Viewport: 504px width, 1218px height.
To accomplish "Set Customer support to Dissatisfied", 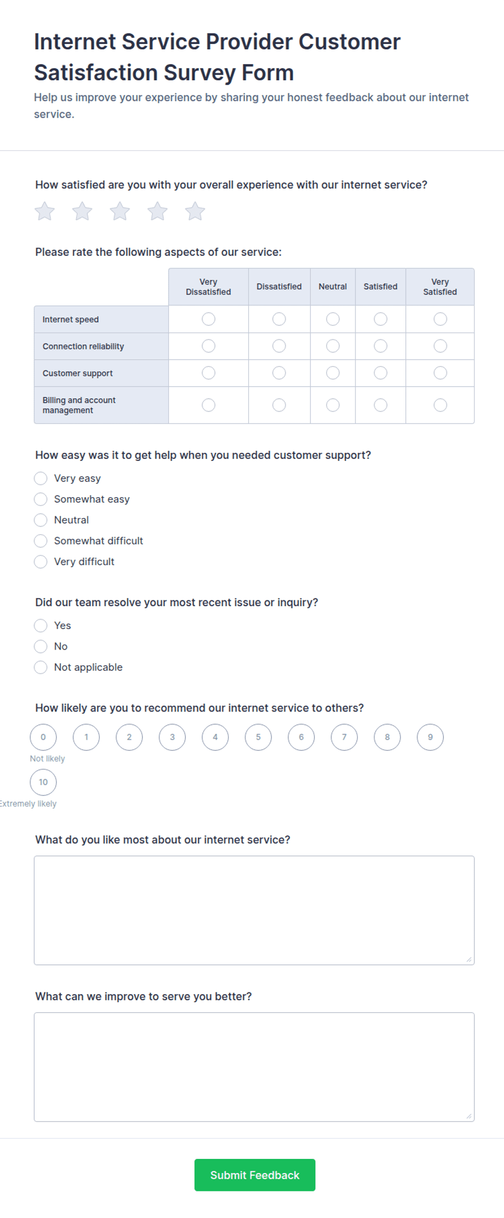I will click(x=279, y=373).
